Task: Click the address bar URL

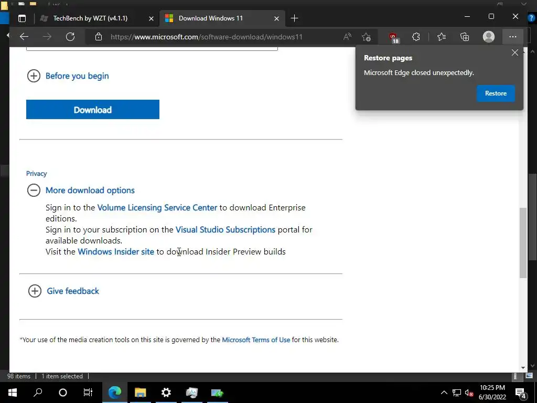Action: pyautogui.click(x=207, y=37)
